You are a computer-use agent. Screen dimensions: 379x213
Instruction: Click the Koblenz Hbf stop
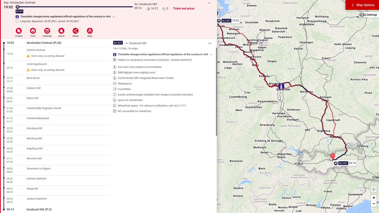pos(34,88)
